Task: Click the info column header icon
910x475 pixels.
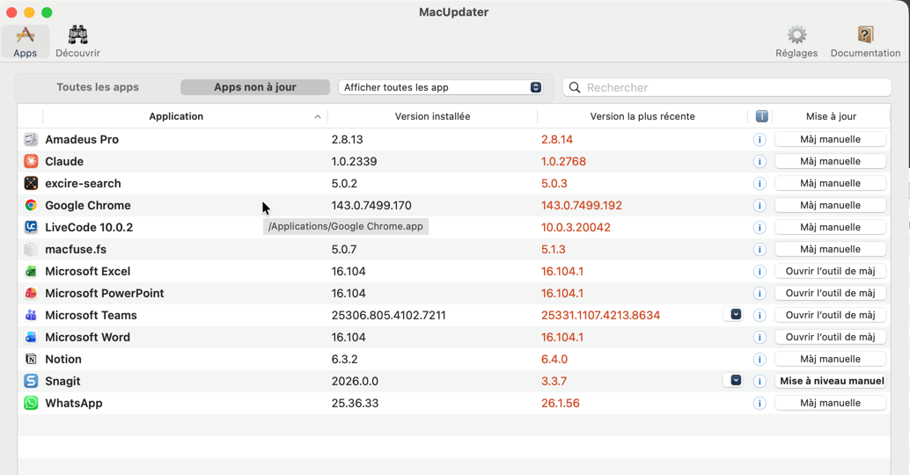Action: tap(761, 117)
